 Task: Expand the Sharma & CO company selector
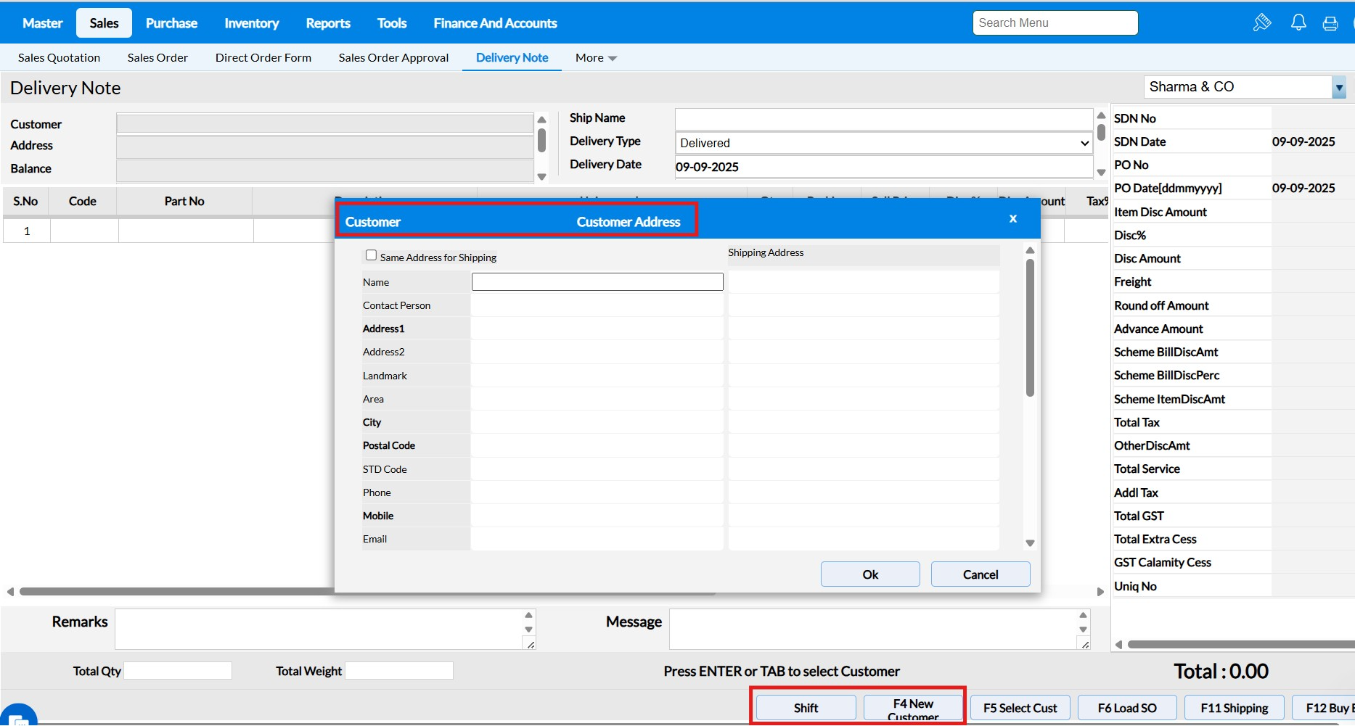click(1338, 87)
